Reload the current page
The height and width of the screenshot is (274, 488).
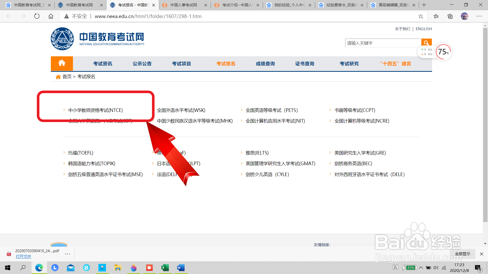coord(37,16)
